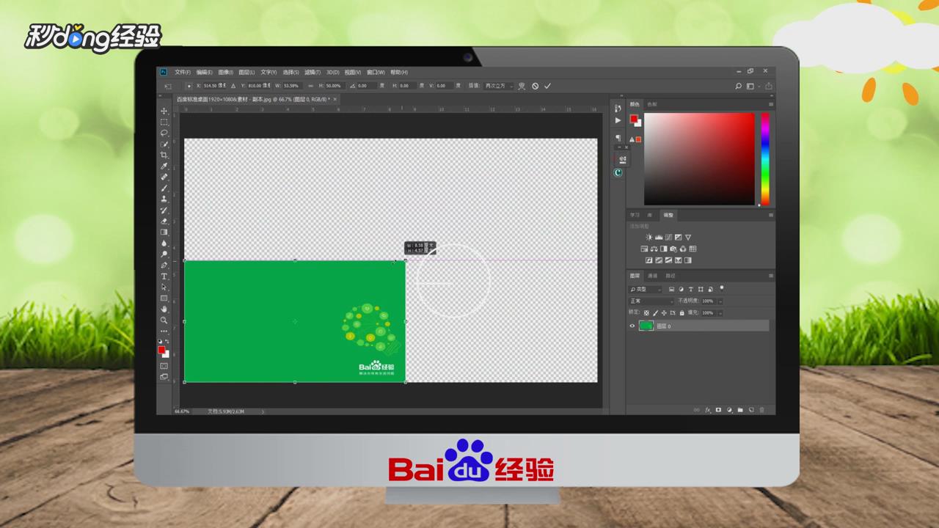Open the search icon in options bar
The image size is (939, 528).
click(x=738, y=86)
